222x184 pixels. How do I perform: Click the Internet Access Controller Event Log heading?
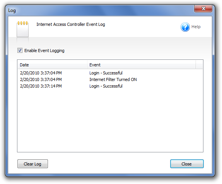coord(71,24)
